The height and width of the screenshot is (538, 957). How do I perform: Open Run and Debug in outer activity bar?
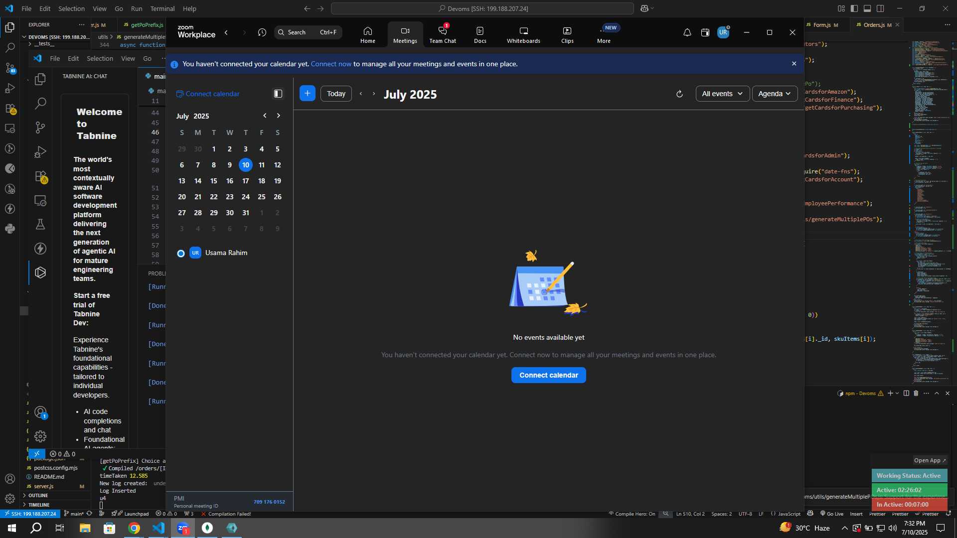coord(10,88)
